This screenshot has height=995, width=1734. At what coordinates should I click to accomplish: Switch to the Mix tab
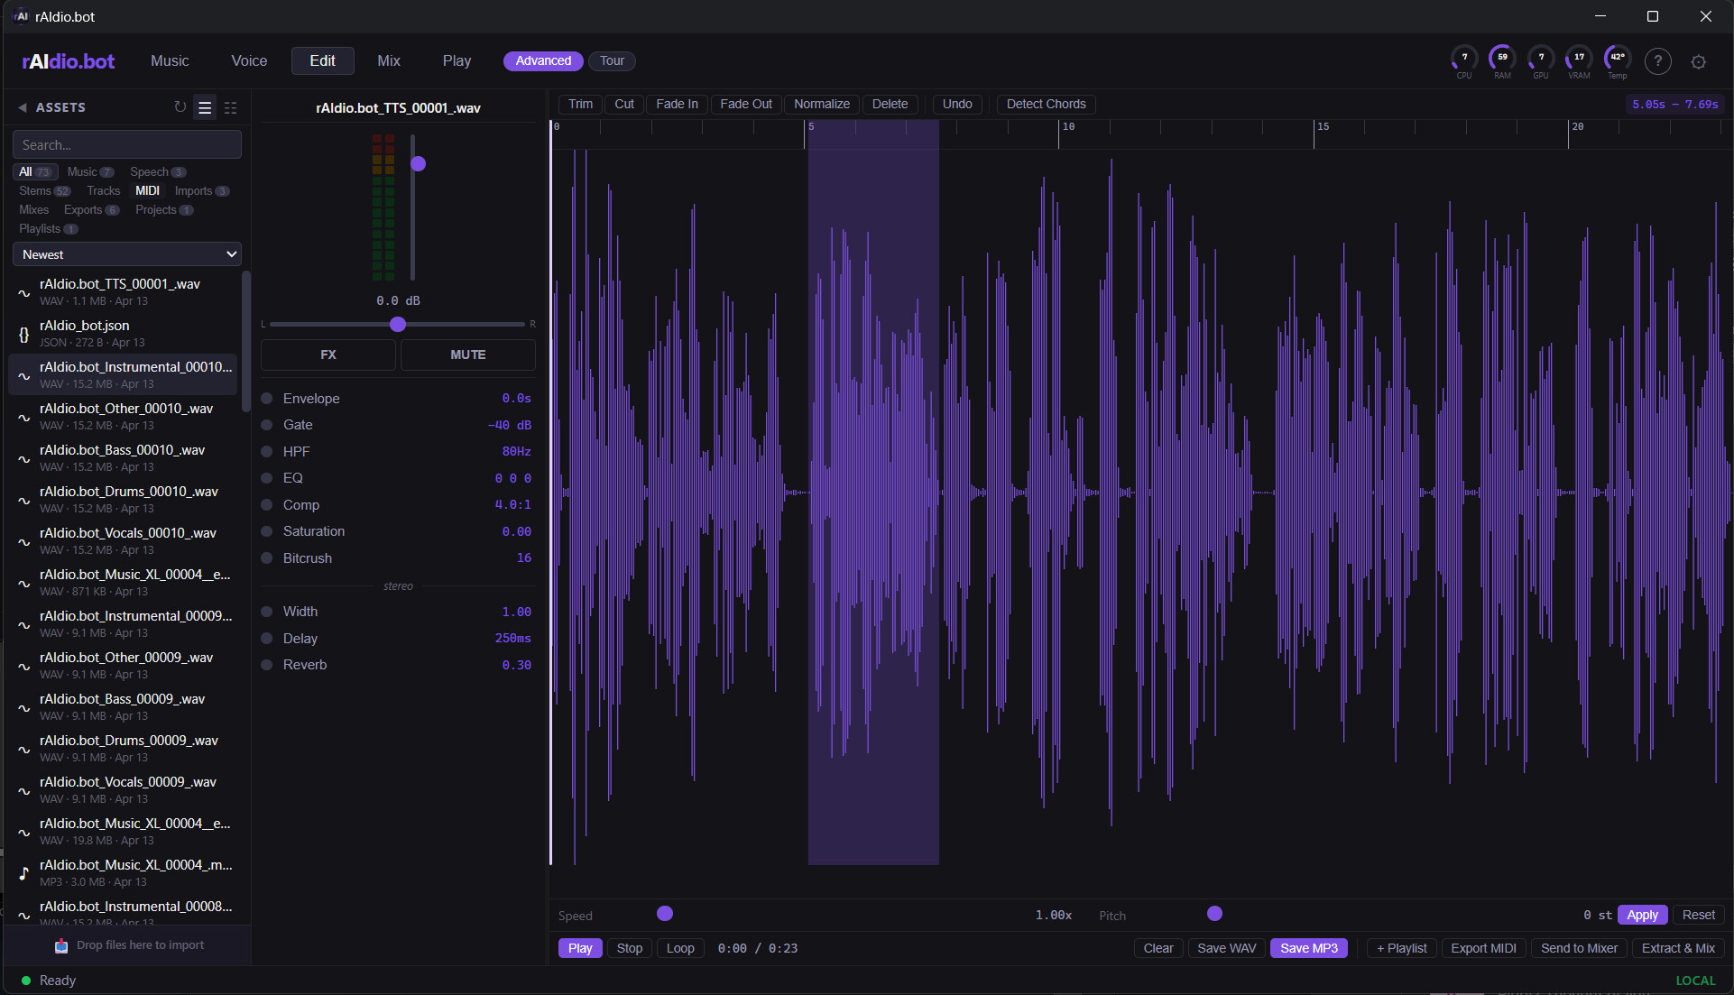click(x=389, y=61)
